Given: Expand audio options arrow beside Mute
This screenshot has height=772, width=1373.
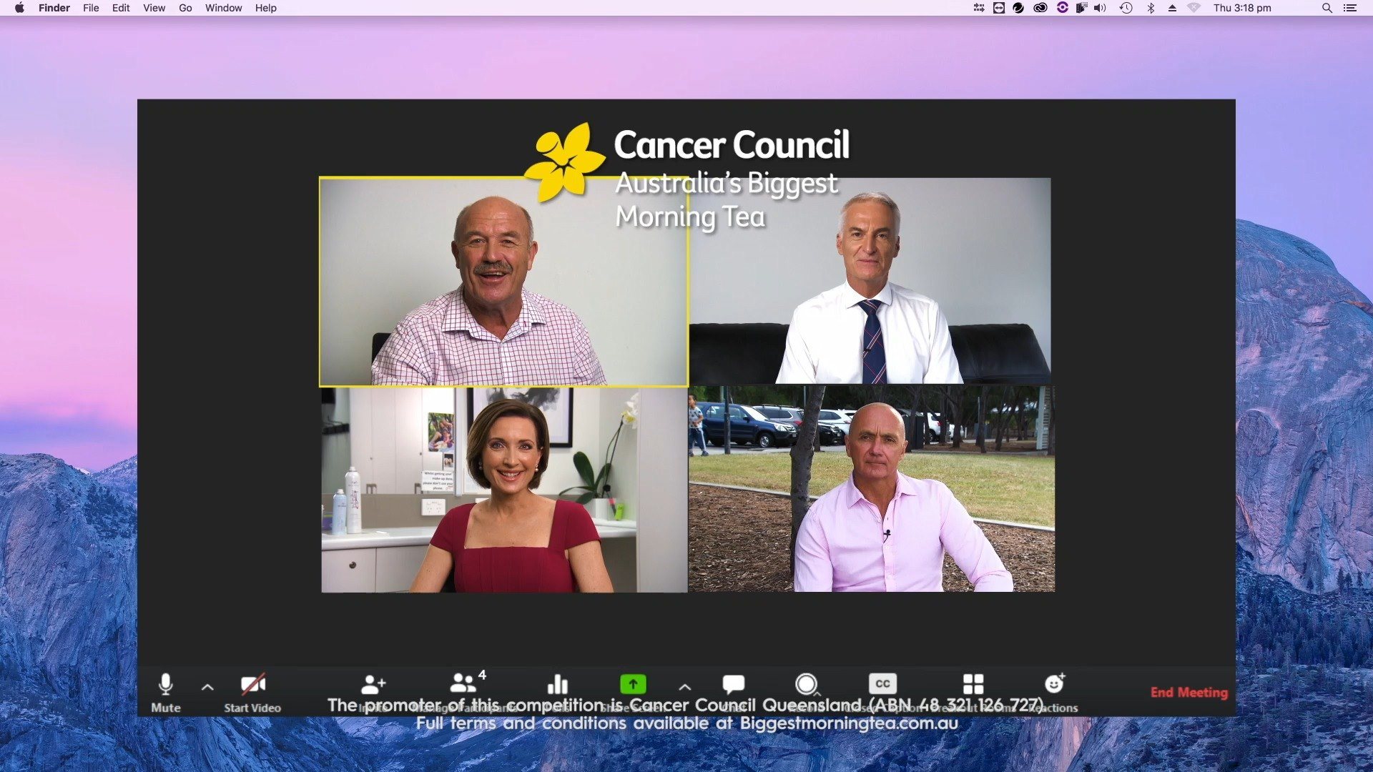Looking at the screenshot, I should (x=207, y=687).
